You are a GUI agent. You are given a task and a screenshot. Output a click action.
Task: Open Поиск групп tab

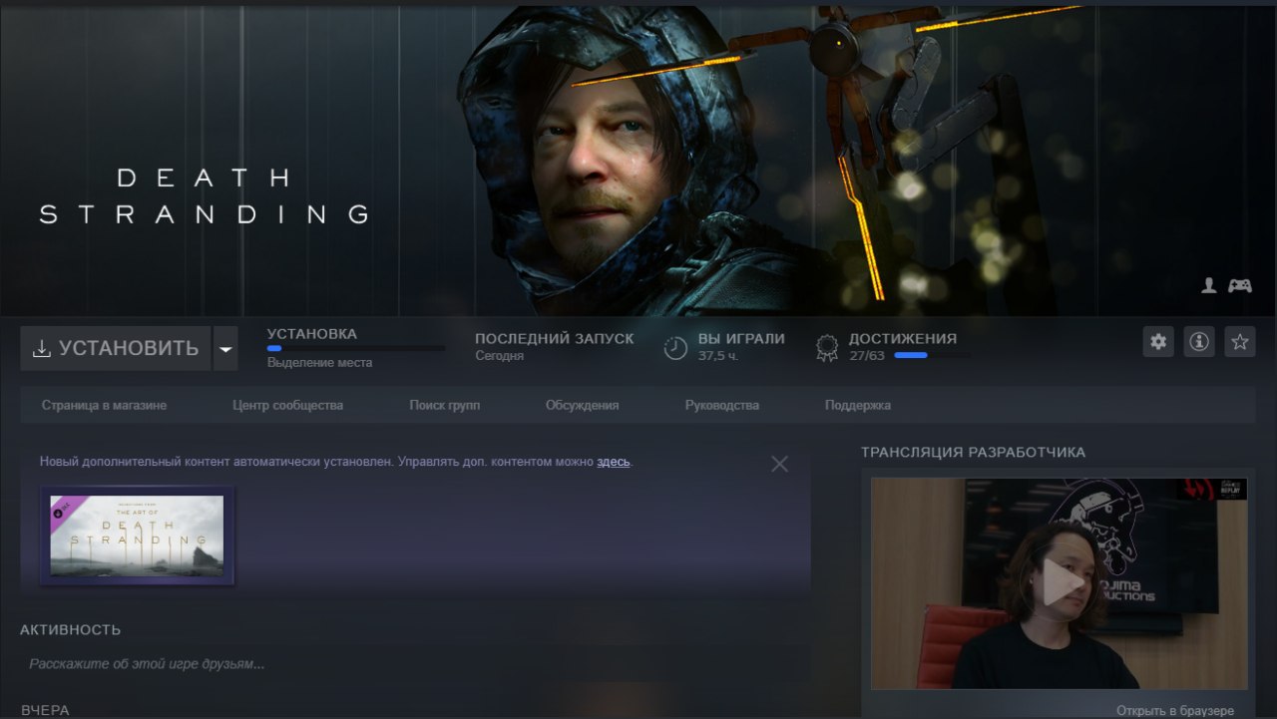click(x=444, y=405)
